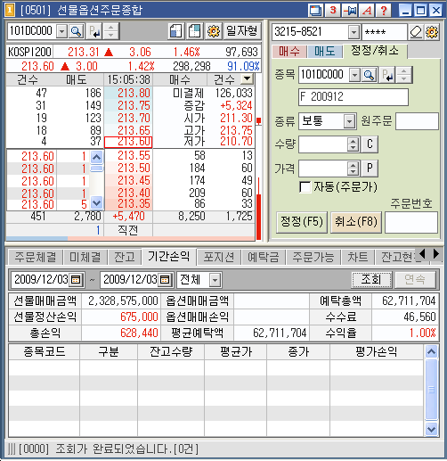Expand the 종목 code dropdown in order panel

[354, 75]
